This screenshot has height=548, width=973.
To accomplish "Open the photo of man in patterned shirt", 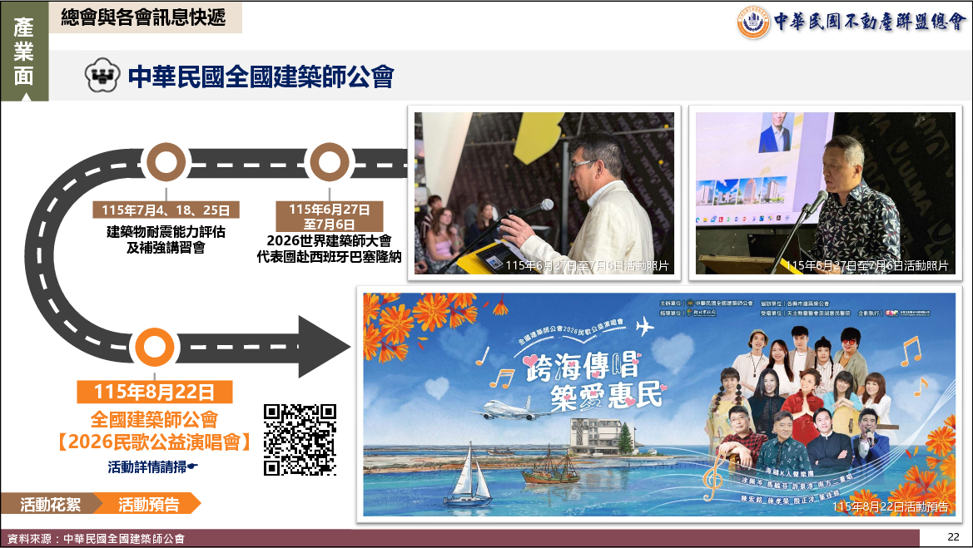I will pos(826,193).
